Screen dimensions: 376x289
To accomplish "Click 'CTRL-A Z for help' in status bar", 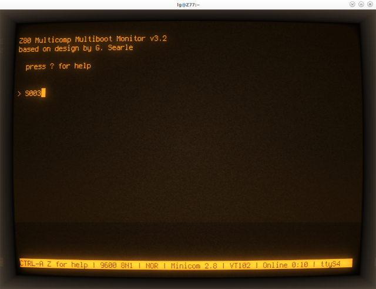I will tap(53, 264).
